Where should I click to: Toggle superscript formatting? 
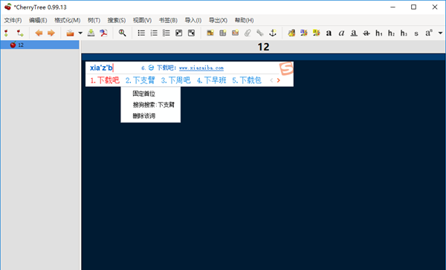(429, 33)
